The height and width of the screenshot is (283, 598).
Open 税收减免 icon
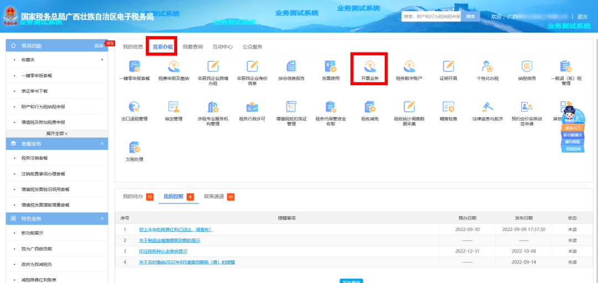coord(369,107)
